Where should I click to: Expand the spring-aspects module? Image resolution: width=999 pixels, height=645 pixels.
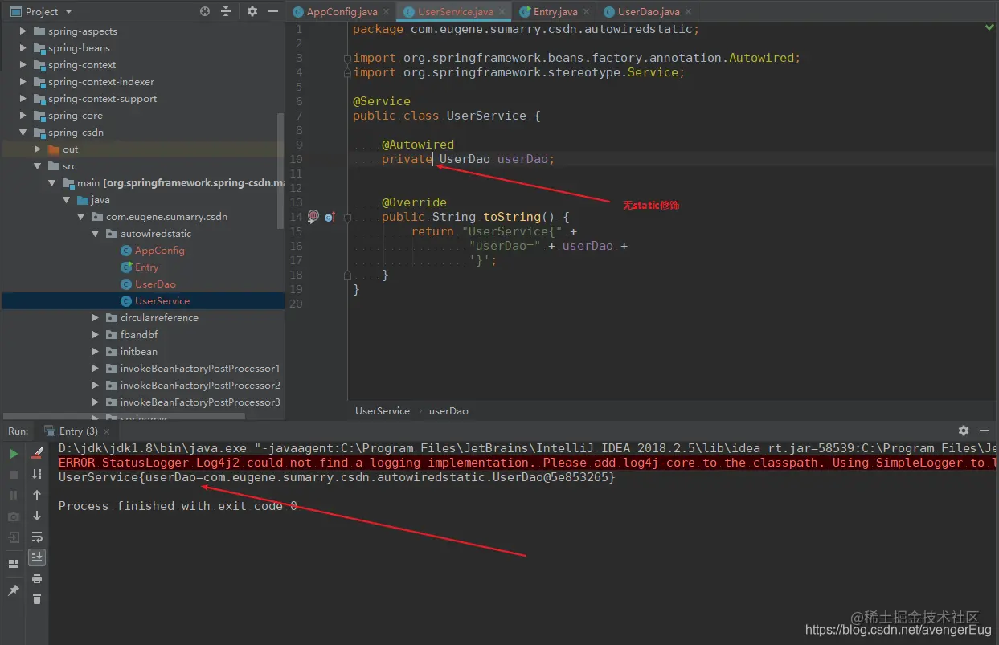tap(23, 31)
